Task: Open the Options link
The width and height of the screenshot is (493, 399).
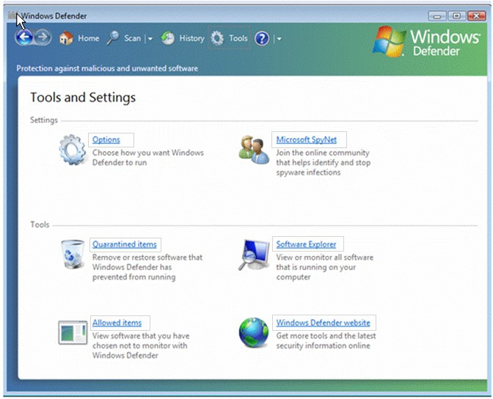Action: click(x=106, y=139)
